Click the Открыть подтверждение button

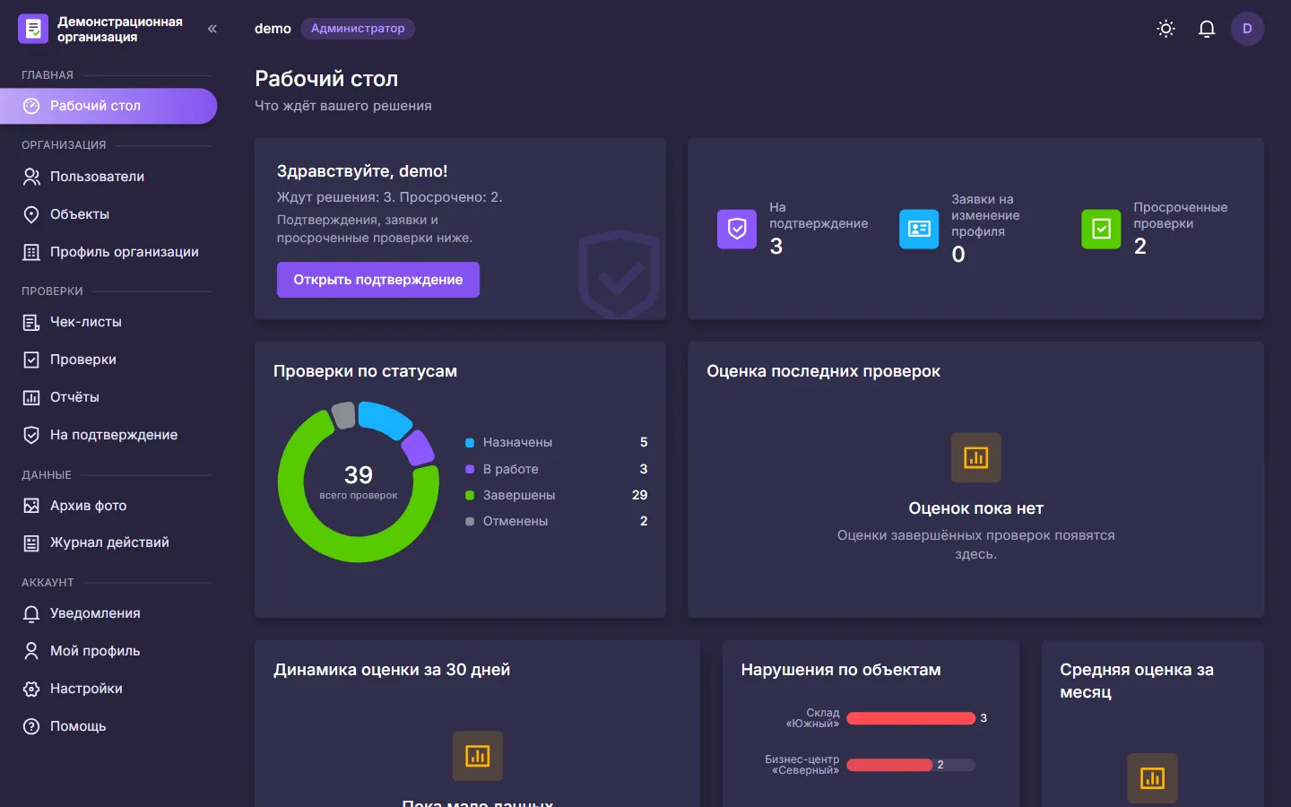(378, 280)
